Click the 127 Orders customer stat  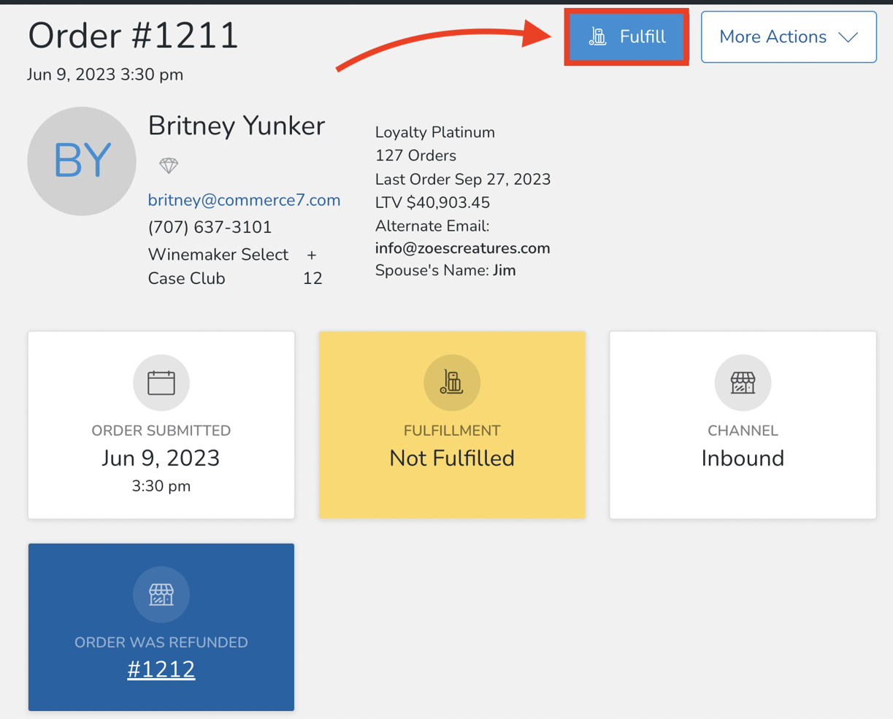click(415, 155)
